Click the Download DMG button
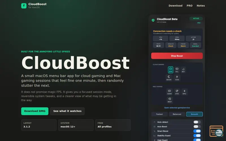This screenshot has height=141, width=226. tap(35, 111)
